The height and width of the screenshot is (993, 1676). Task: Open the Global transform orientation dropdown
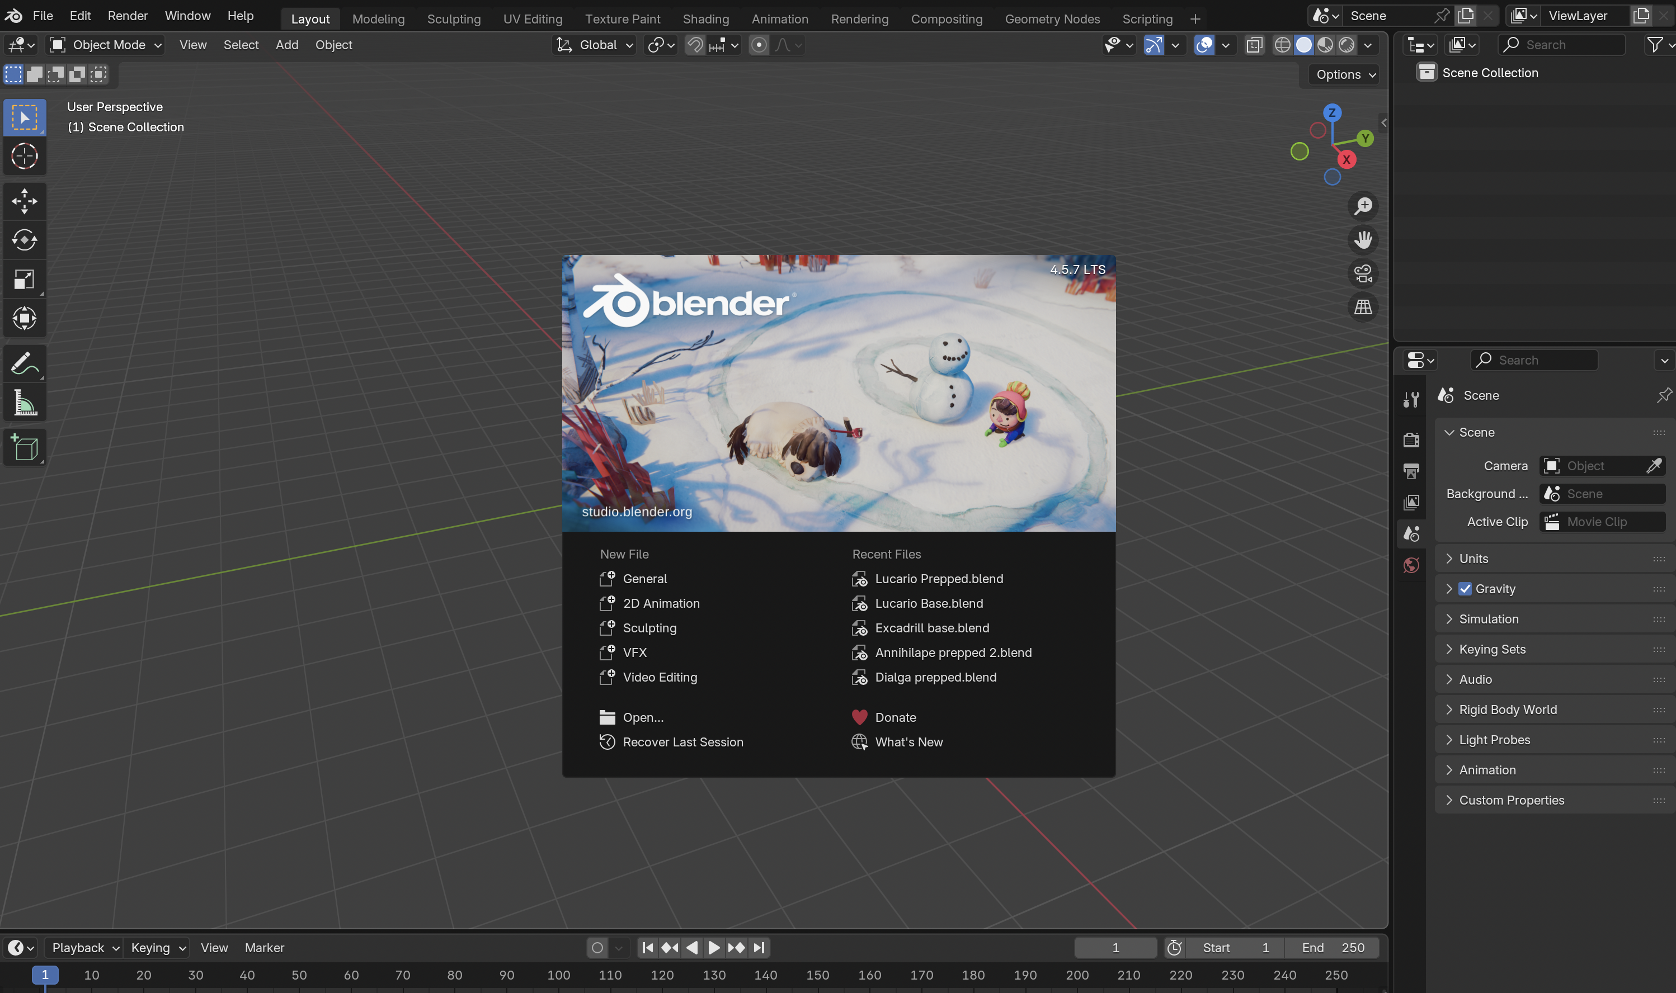(594, 45)
